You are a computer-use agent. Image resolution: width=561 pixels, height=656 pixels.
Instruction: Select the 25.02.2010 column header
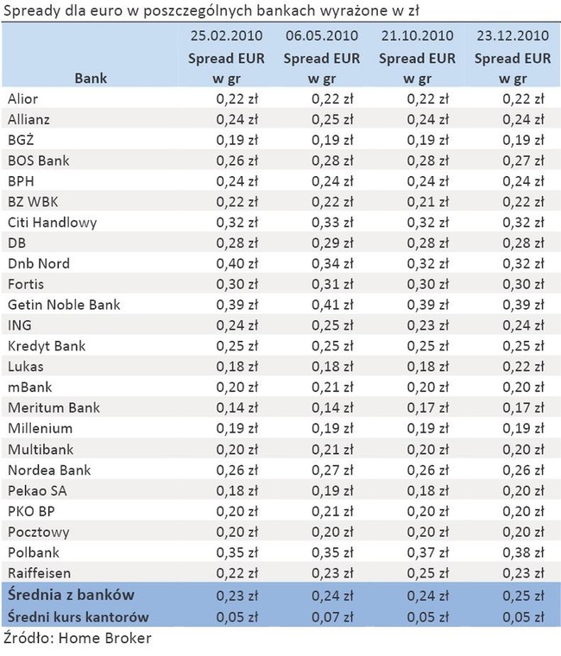coord(226,56)
